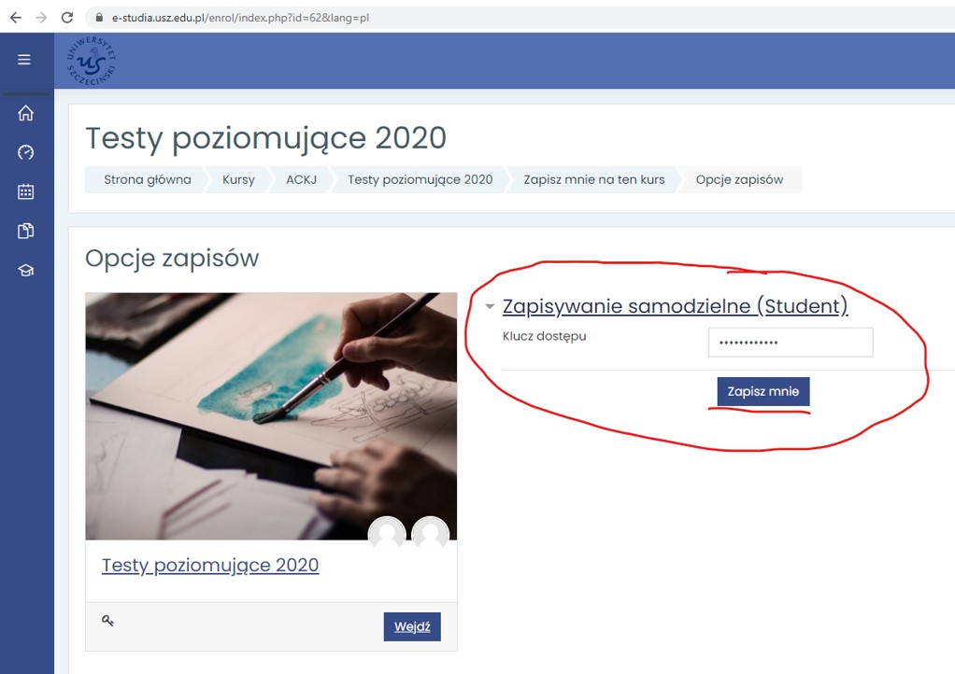Image resolution: width=955 pixels, height=674 pixels.
Task: Open the Dashboard gauge icon
Action: [25, 152]
